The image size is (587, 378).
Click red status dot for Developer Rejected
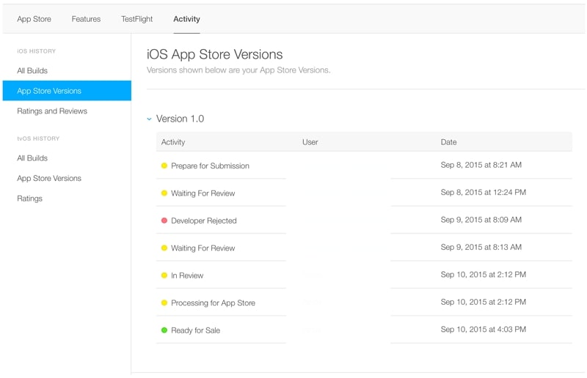click(x=164, y=220)
